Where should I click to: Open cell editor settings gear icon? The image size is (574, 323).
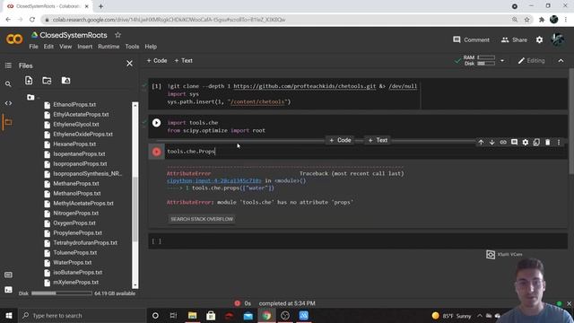pyautogui.click(x=526, y=142)
